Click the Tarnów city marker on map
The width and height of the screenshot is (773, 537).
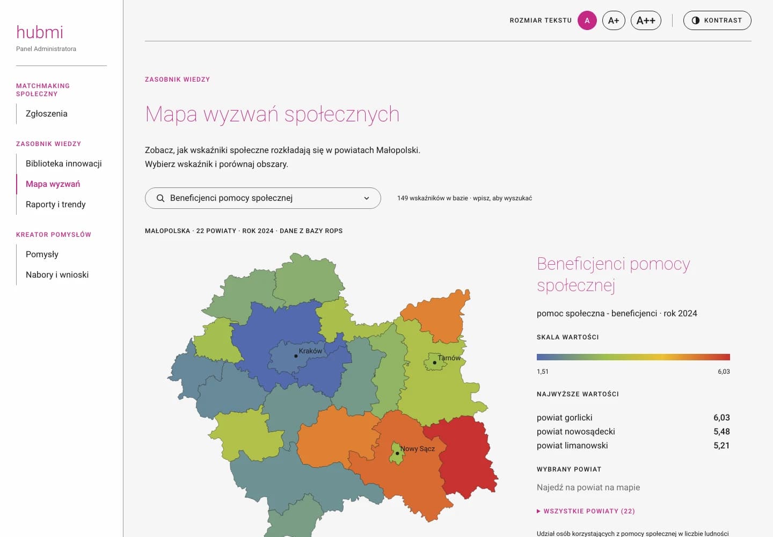click(x=434, y=362)
